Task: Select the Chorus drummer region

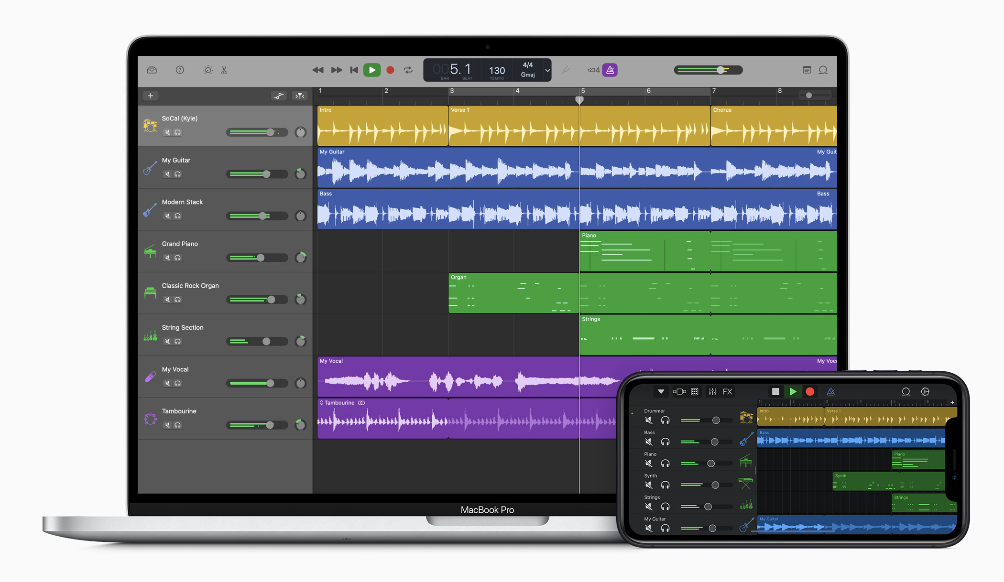Action: [773, 126]
